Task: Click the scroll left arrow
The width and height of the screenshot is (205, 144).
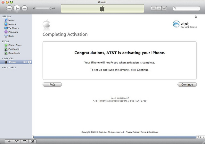Action: click(x=200, y=137)
